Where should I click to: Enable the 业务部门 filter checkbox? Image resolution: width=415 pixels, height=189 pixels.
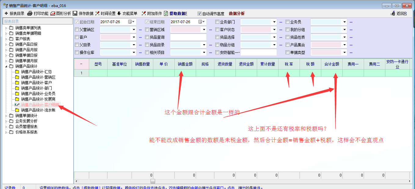[x=217, y=22]
